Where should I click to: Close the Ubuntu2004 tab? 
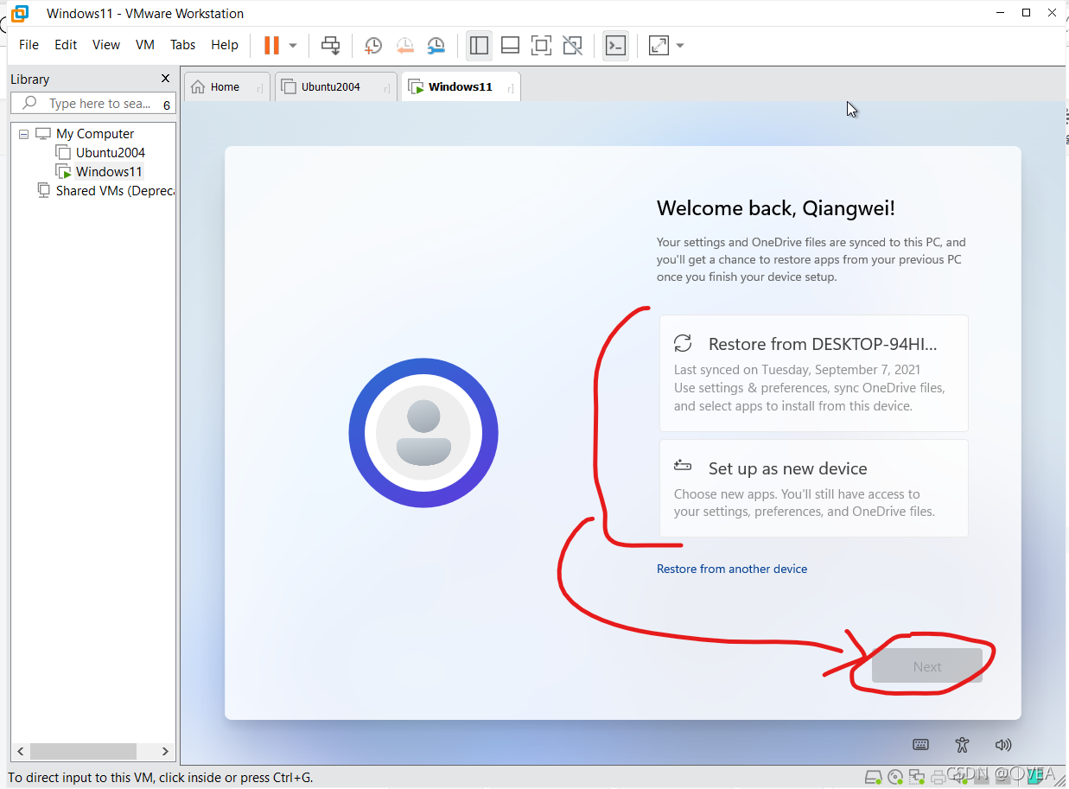coord(386,87)
